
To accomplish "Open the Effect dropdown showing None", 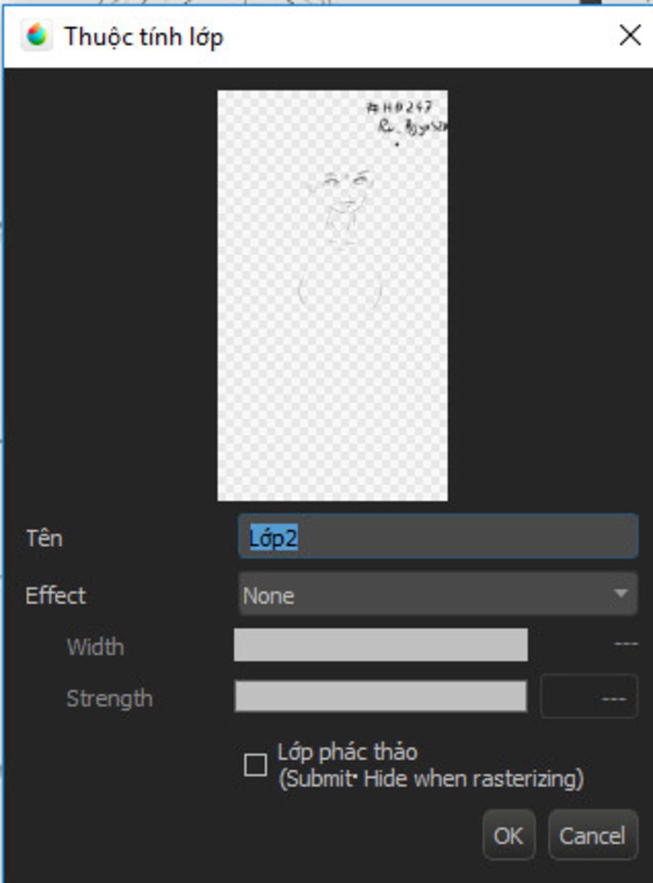I will click(438, 594).
